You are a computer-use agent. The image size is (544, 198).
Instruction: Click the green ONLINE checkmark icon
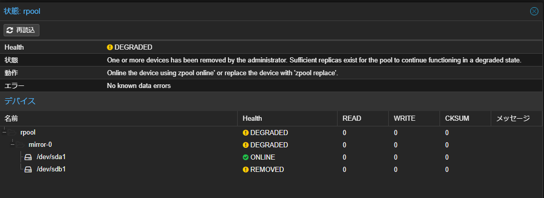(246, 158)
